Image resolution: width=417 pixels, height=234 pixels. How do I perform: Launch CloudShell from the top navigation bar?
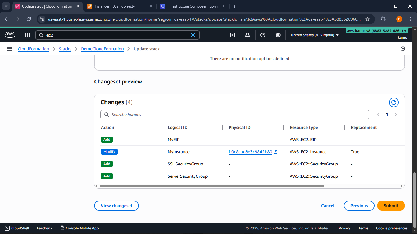[233, 35]
